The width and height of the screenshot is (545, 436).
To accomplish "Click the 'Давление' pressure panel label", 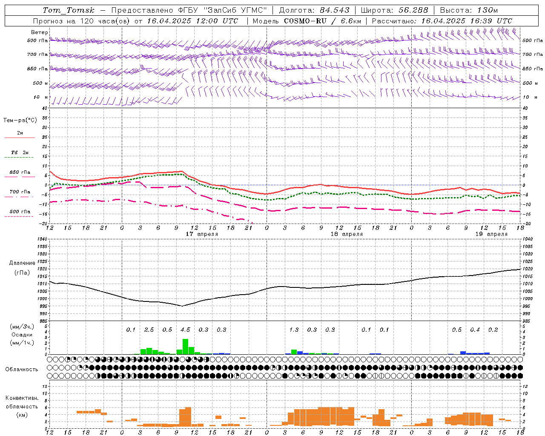I will click(x=22, y=263).
